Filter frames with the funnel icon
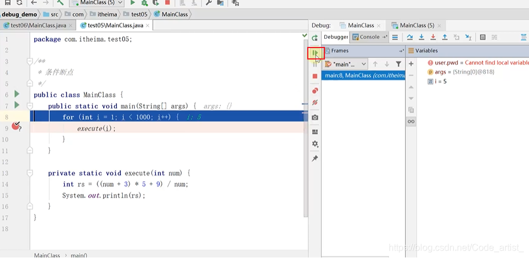Image resolution: width=529 pixels, height=258 pixels. pyautogui.click(x=398, y=64)
